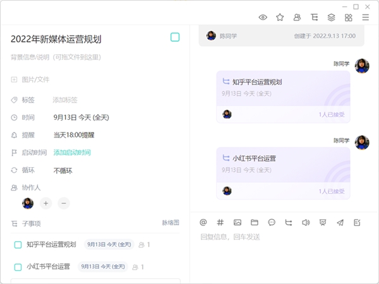The image size is (379, 284).
Task: Click 陈同学 avatar above 知乎平台运营规划 message
Action: [362, 66]
